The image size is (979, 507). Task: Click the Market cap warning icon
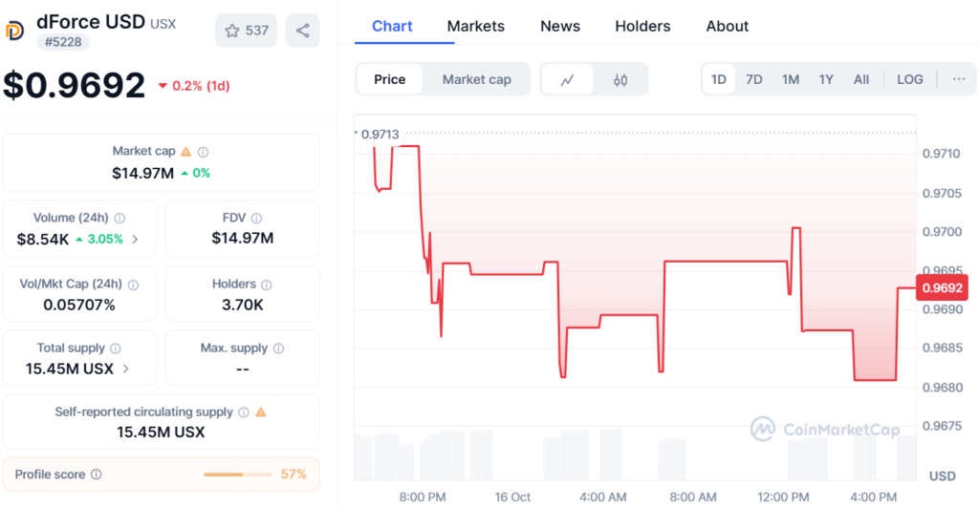click(x=186, y=152)
